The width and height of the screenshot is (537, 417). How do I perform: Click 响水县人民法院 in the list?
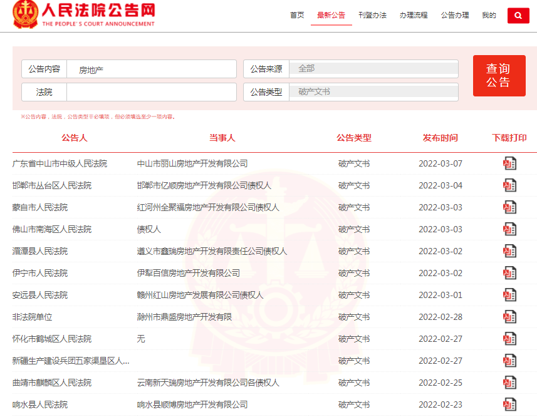(x=40, y=404)
